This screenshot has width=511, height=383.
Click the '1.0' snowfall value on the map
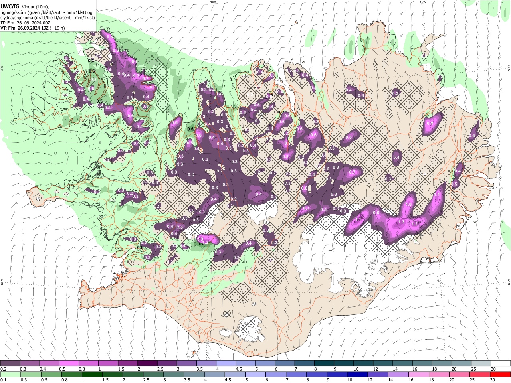coord(409,204)
